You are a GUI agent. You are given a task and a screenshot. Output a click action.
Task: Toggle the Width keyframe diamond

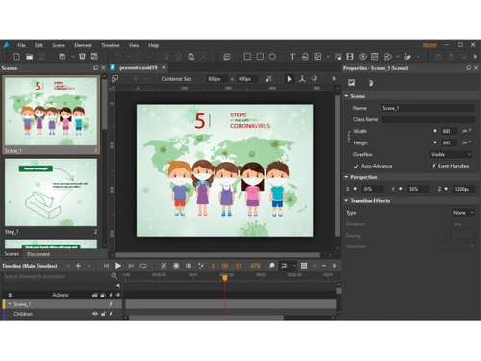point(435,131)
